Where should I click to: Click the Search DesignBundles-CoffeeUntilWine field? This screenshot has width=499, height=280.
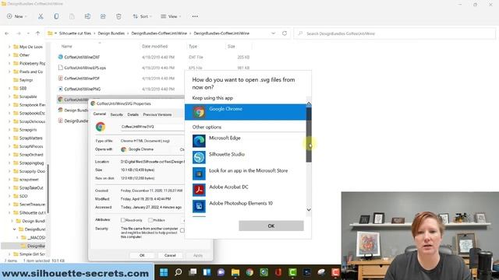point(395,33)
